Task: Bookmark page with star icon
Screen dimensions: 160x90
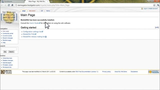Action: coord(154,5)
